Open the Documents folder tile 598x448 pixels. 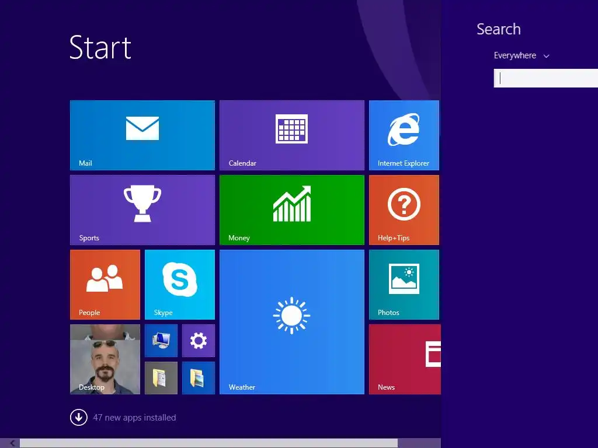(161, 378)
